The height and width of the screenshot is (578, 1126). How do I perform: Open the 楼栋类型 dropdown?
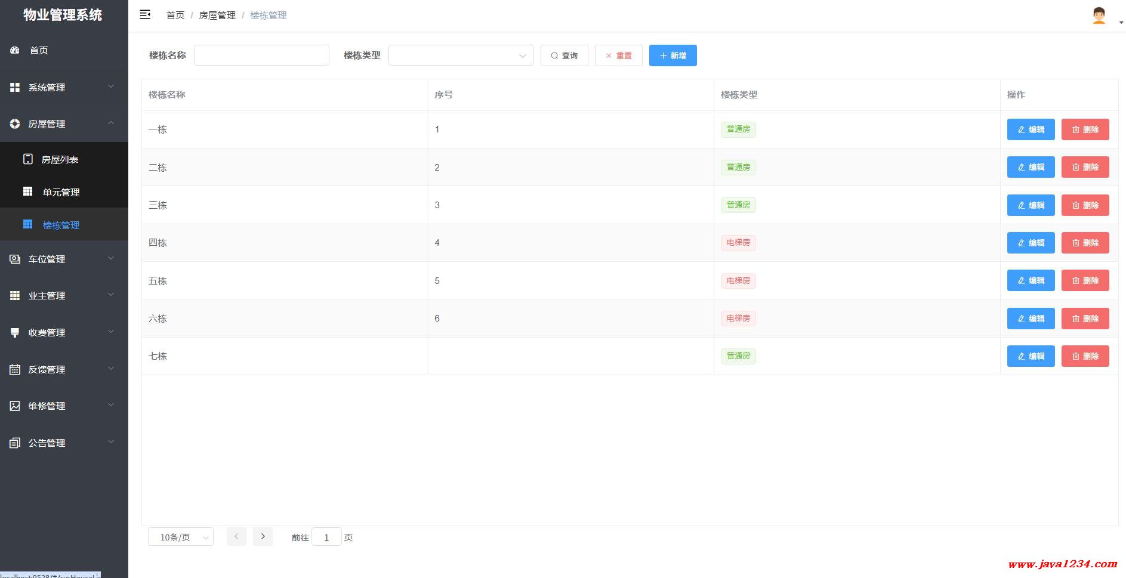click(x=461, y=55)
